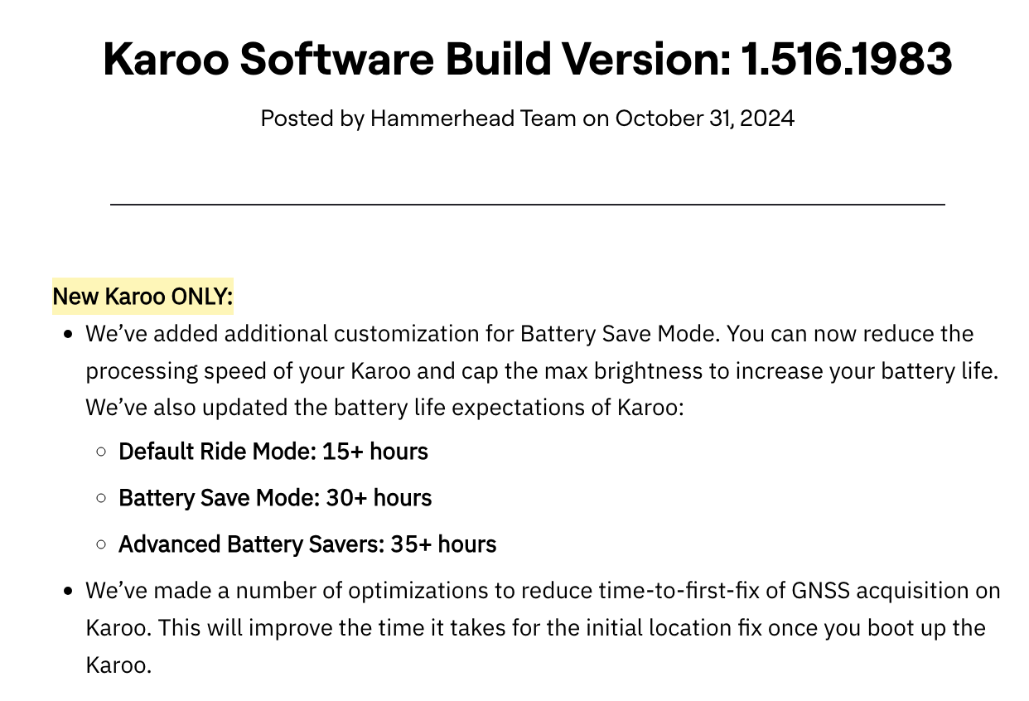Click the horizontal divider line below the byline
Image resolution: width=1029 pixels, height=701 pixels.
[x=527, y=204]
